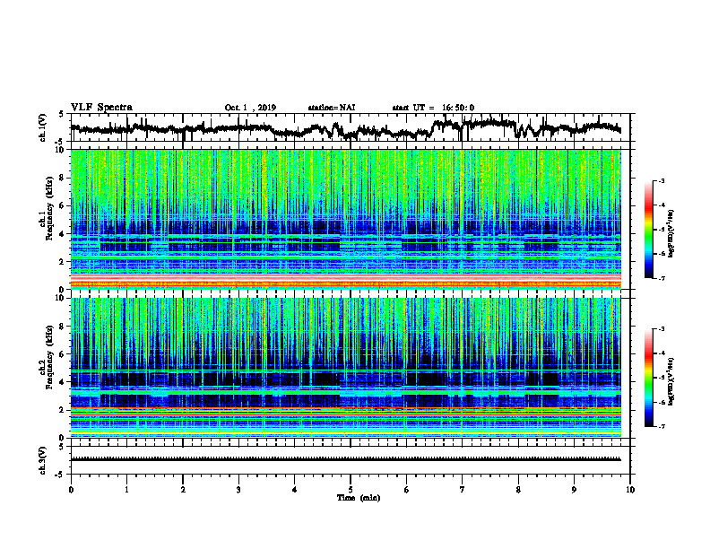Click time axis tick label "0"

[x=71, y=490]
